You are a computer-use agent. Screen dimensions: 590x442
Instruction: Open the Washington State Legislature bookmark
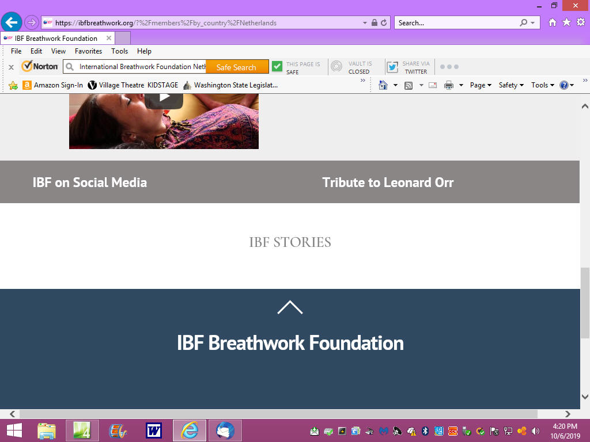(230, 85)
